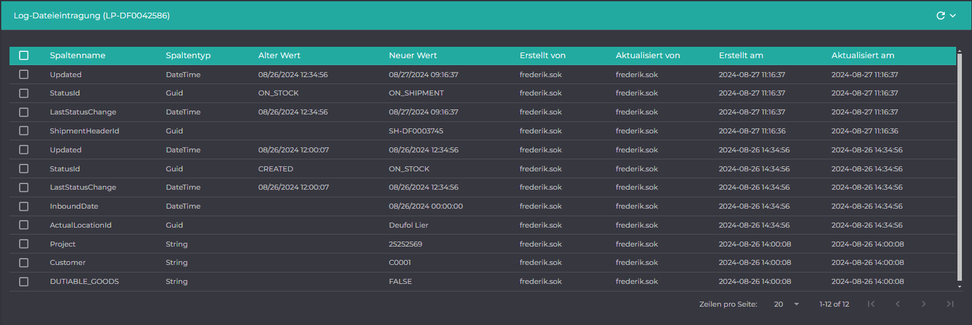Check the StatusId row with CREATED old value
The width and height of the screenshot is (972, 325).
(24, 169)
